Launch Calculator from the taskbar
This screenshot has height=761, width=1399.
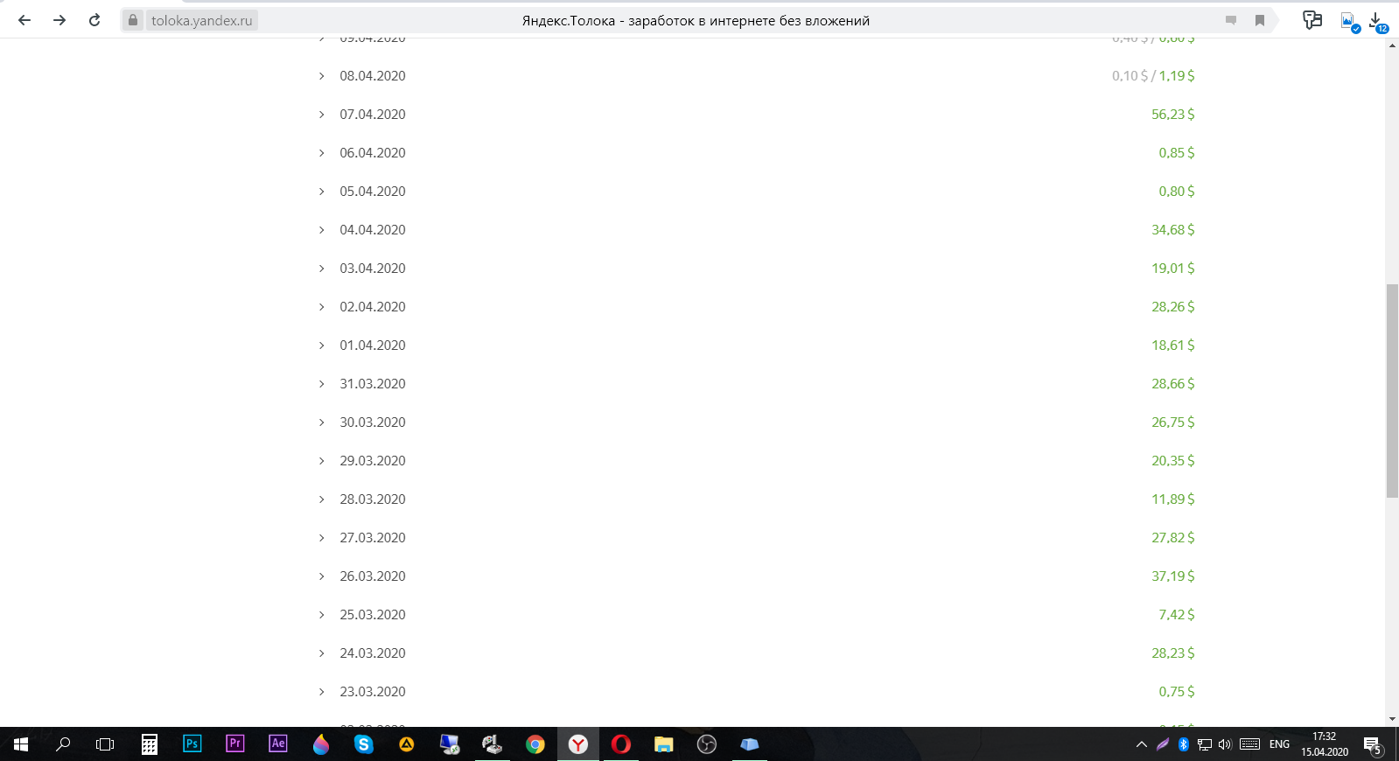150,744
